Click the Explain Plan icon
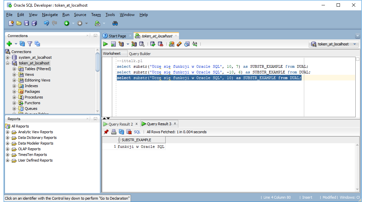Viewport: 366px width, 202px height. click(x=121, y=44)
